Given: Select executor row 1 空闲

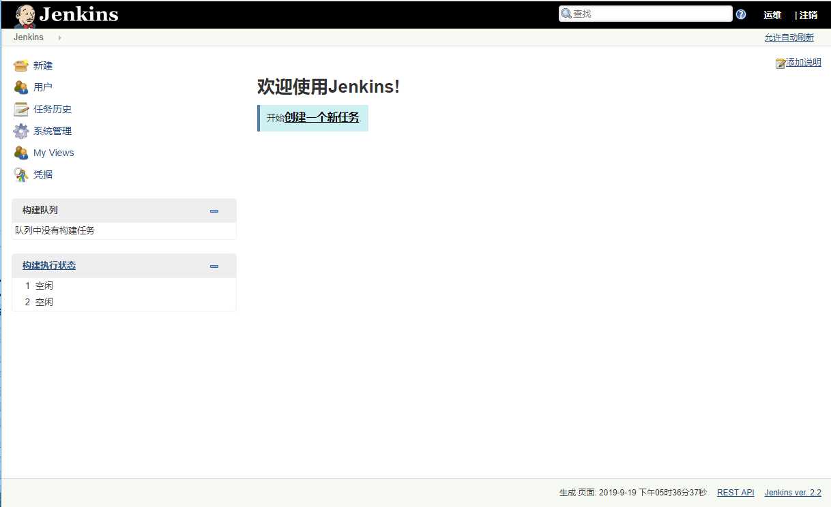Looking at the screenshot, I should [x=124, y=286].
